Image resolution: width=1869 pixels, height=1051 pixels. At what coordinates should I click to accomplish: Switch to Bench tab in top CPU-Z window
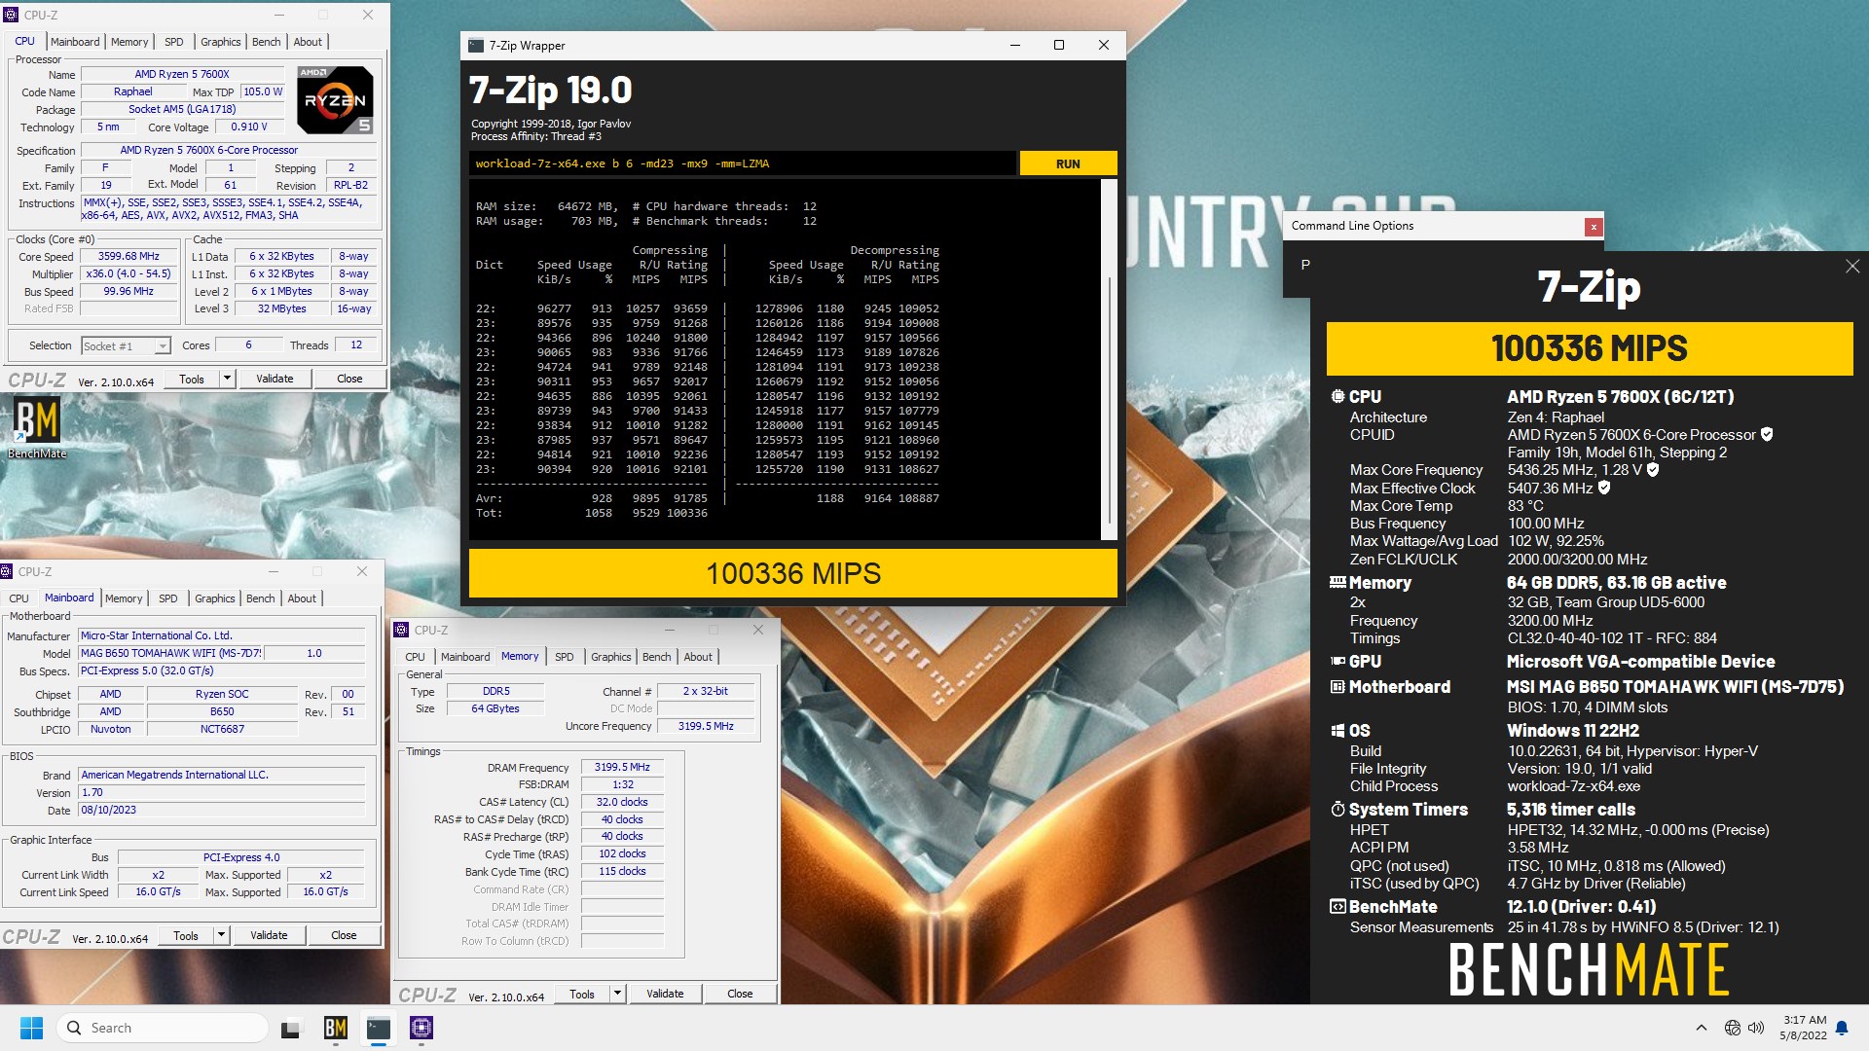point(266,42)
